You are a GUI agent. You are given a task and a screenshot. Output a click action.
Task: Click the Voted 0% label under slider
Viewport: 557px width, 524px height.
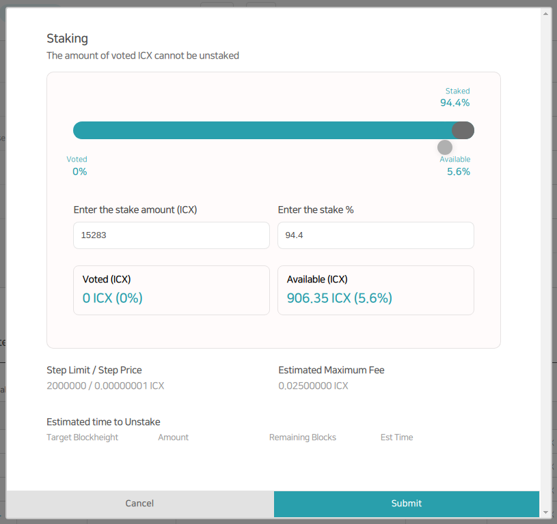coord(78,166)
